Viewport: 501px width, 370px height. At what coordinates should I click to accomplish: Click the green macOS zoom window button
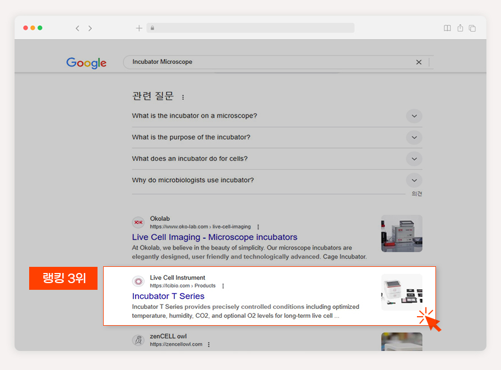pos(40,28)
